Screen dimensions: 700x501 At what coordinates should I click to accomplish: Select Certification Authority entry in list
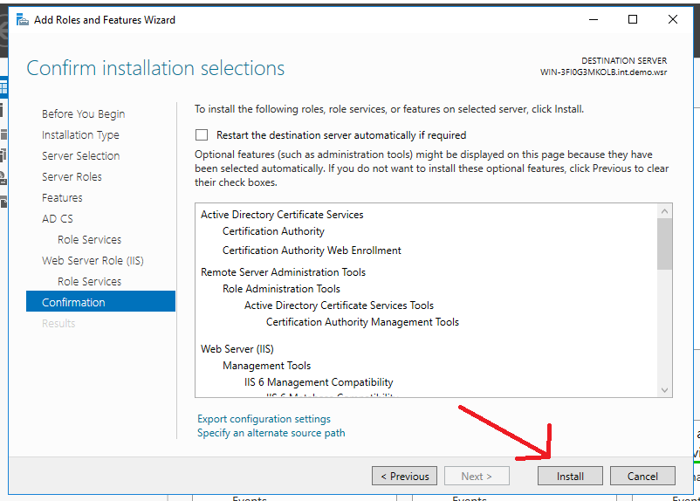(x=274, y=231)
